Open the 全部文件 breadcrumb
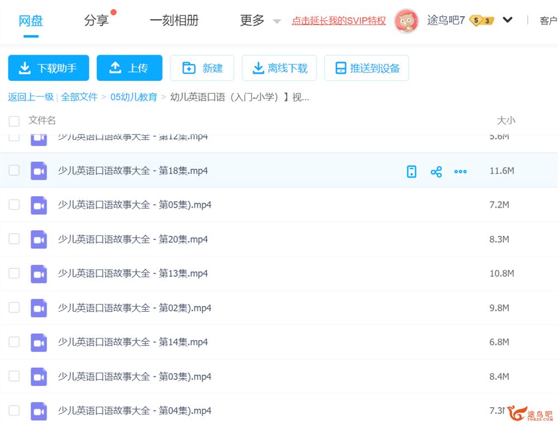The height and width of the screenshot is (424, 558). (79, 97)
